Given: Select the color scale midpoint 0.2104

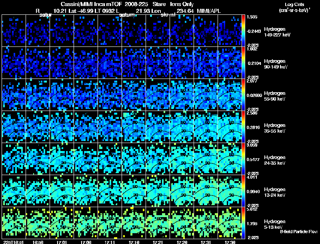Looking at the screenshot, I should [x=254, y=63].
